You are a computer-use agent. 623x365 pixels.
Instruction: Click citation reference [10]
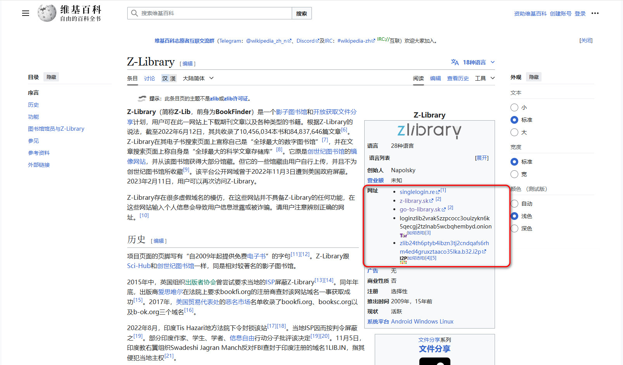(144, 215)
